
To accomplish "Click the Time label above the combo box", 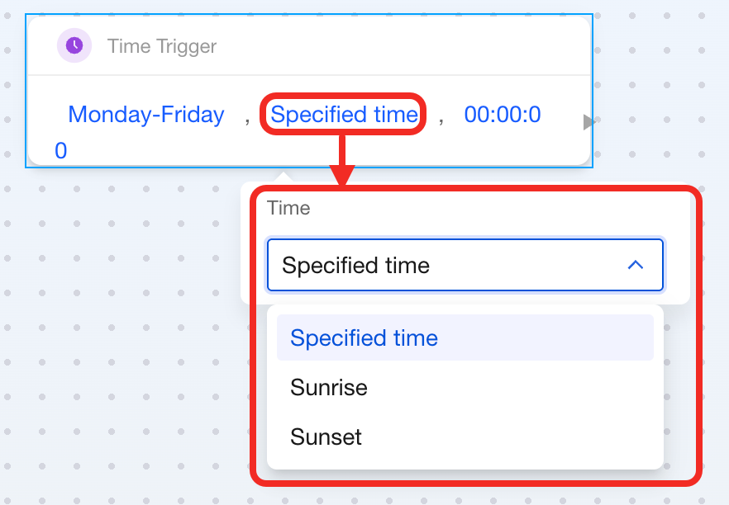I will 288,208.
